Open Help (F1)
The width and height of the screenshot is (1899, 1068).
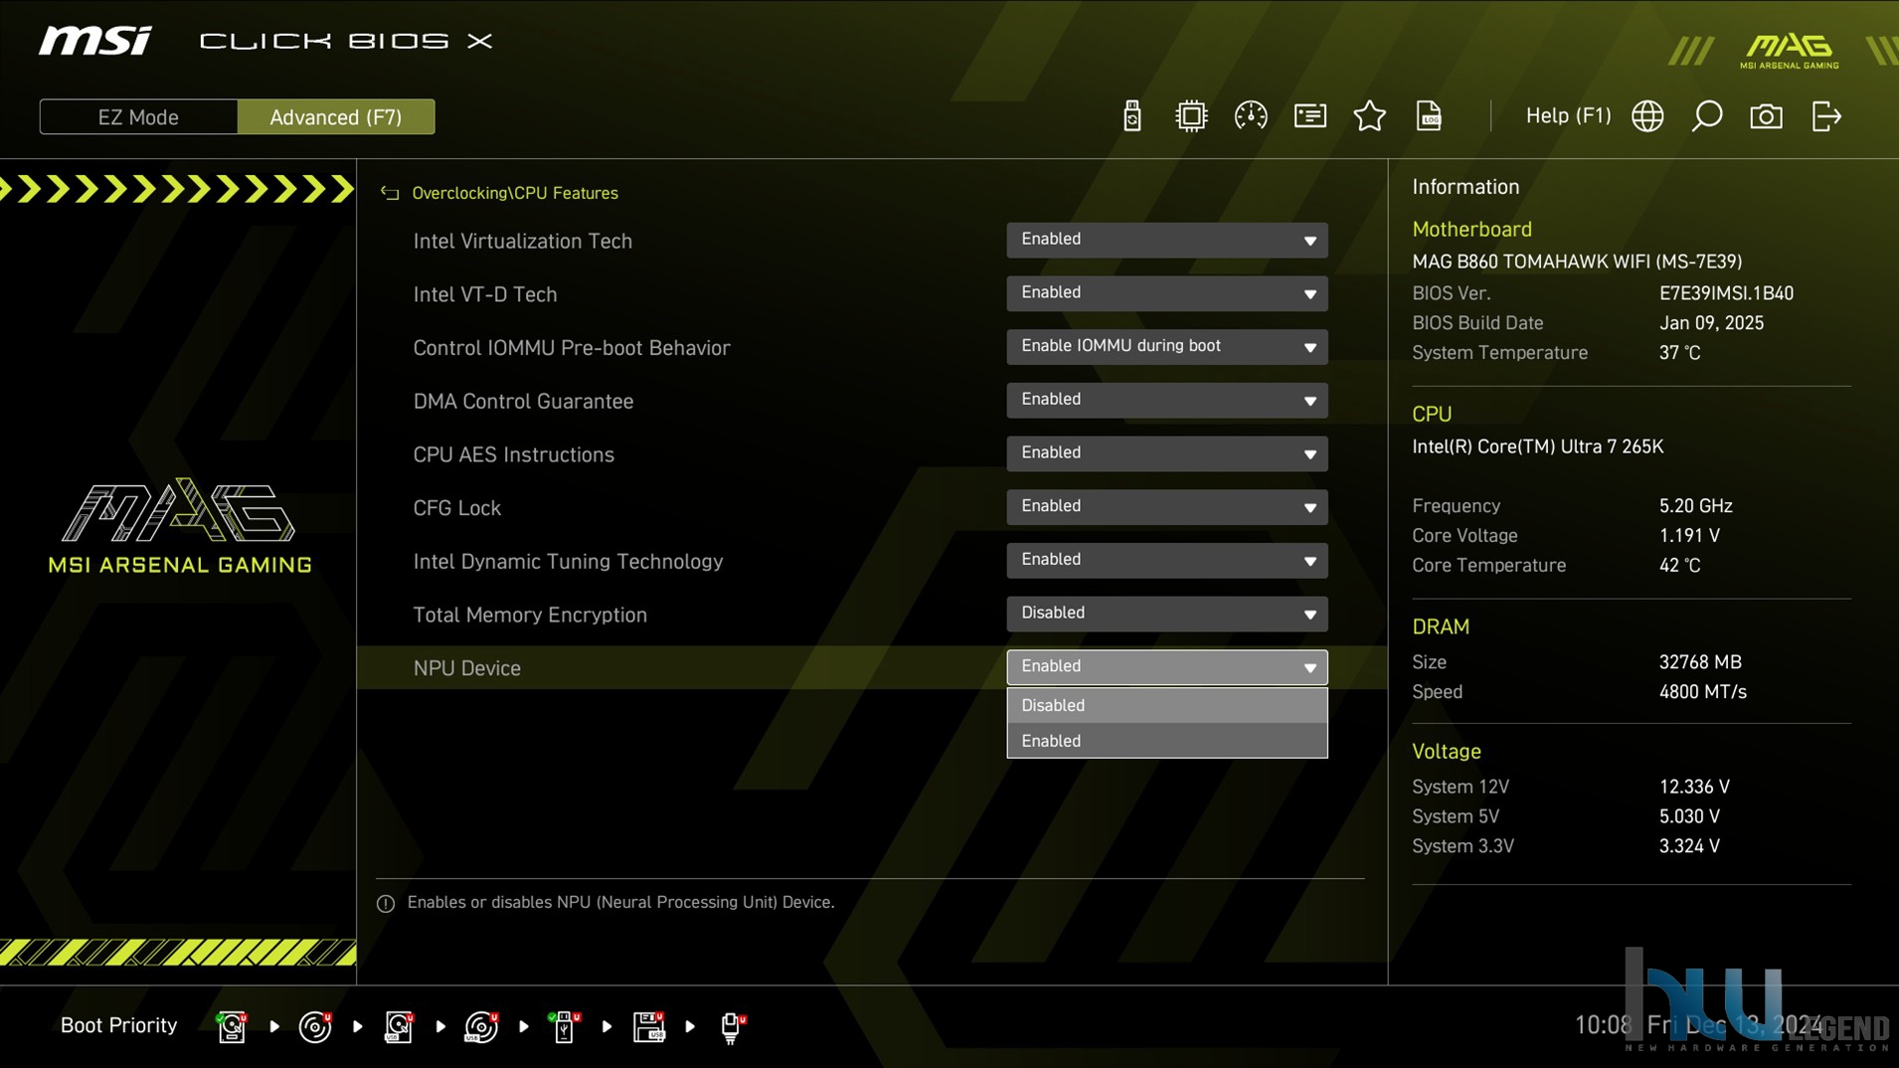pos(1568,115)
